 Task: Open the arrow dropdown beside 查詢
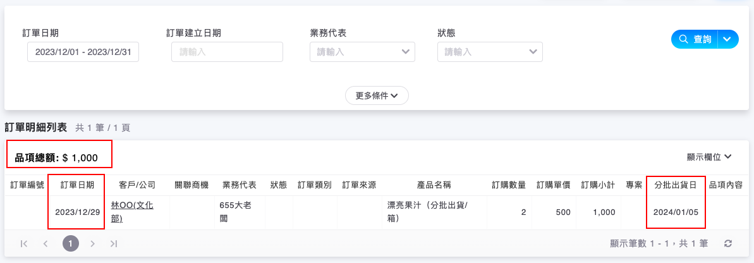tap(727, 39)
